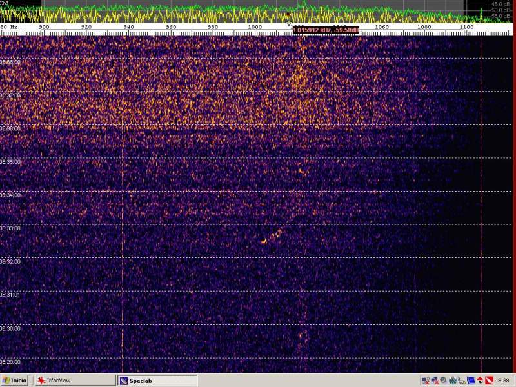Open the grey round tray icon
516x387 pixels.
pos(443,380)
